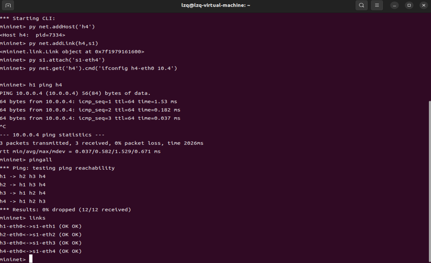
Task: Open a new terminal tab
Action: (x=8, y=5)
